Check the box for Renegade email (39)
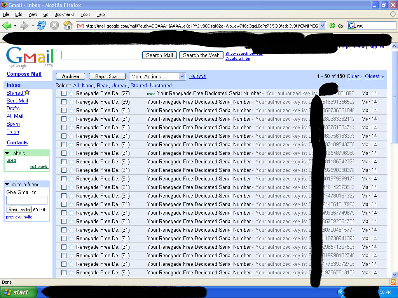The image size is (398, 298). pyautogui.click(x=64, y=102)
